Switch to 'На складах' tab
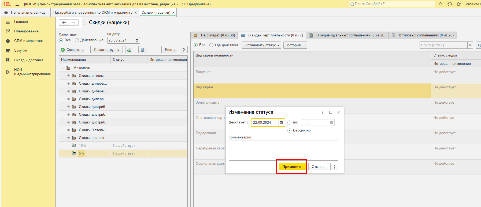 coord(214,35)
